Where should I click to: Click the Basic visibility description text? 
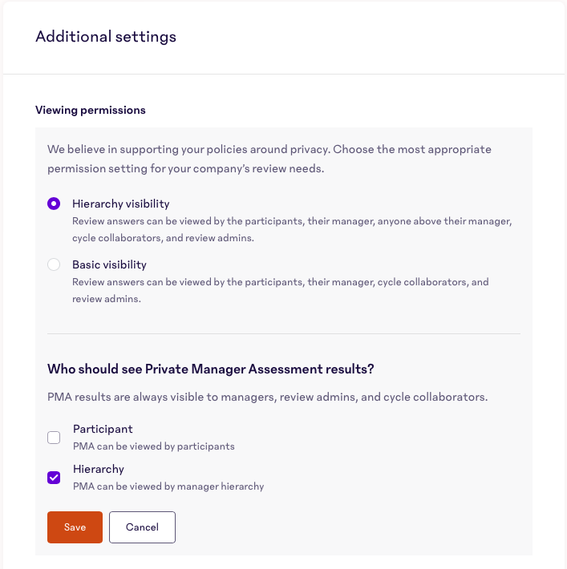[281, 290]
